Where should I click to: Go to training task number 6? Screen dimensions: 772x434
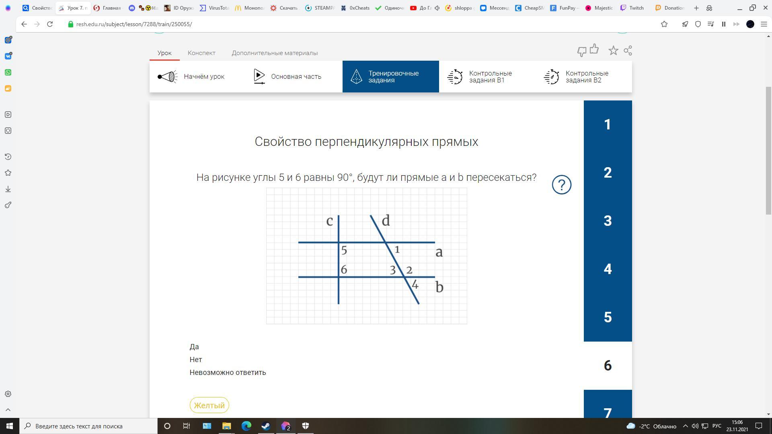tap(608, 365)
